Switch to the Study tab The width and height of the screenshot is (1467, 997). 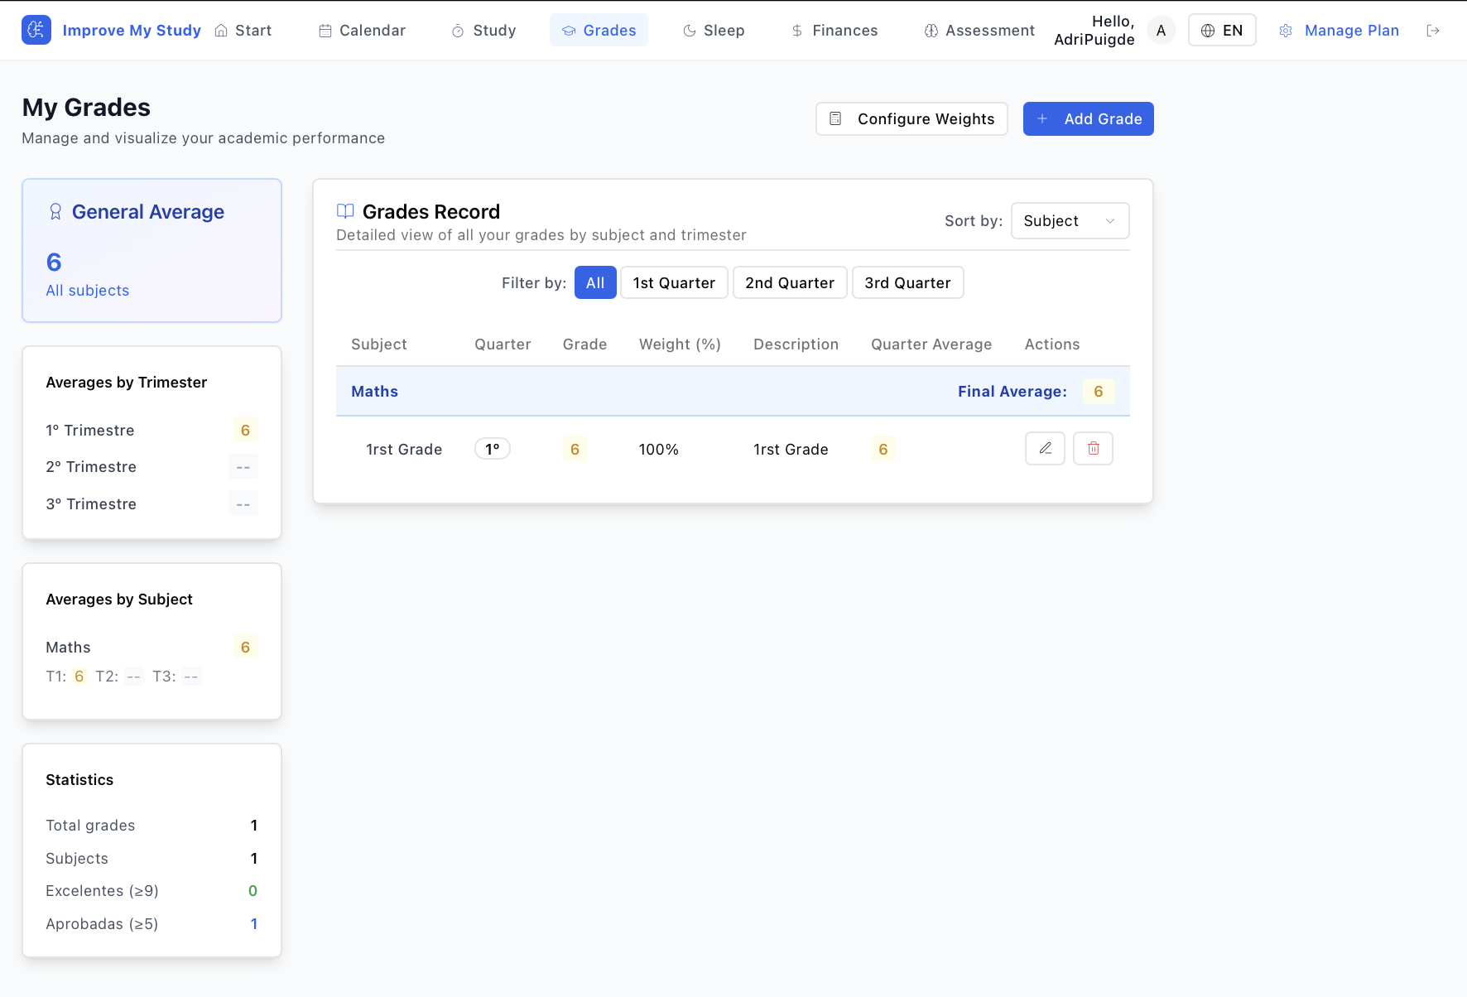coord(484,31)
